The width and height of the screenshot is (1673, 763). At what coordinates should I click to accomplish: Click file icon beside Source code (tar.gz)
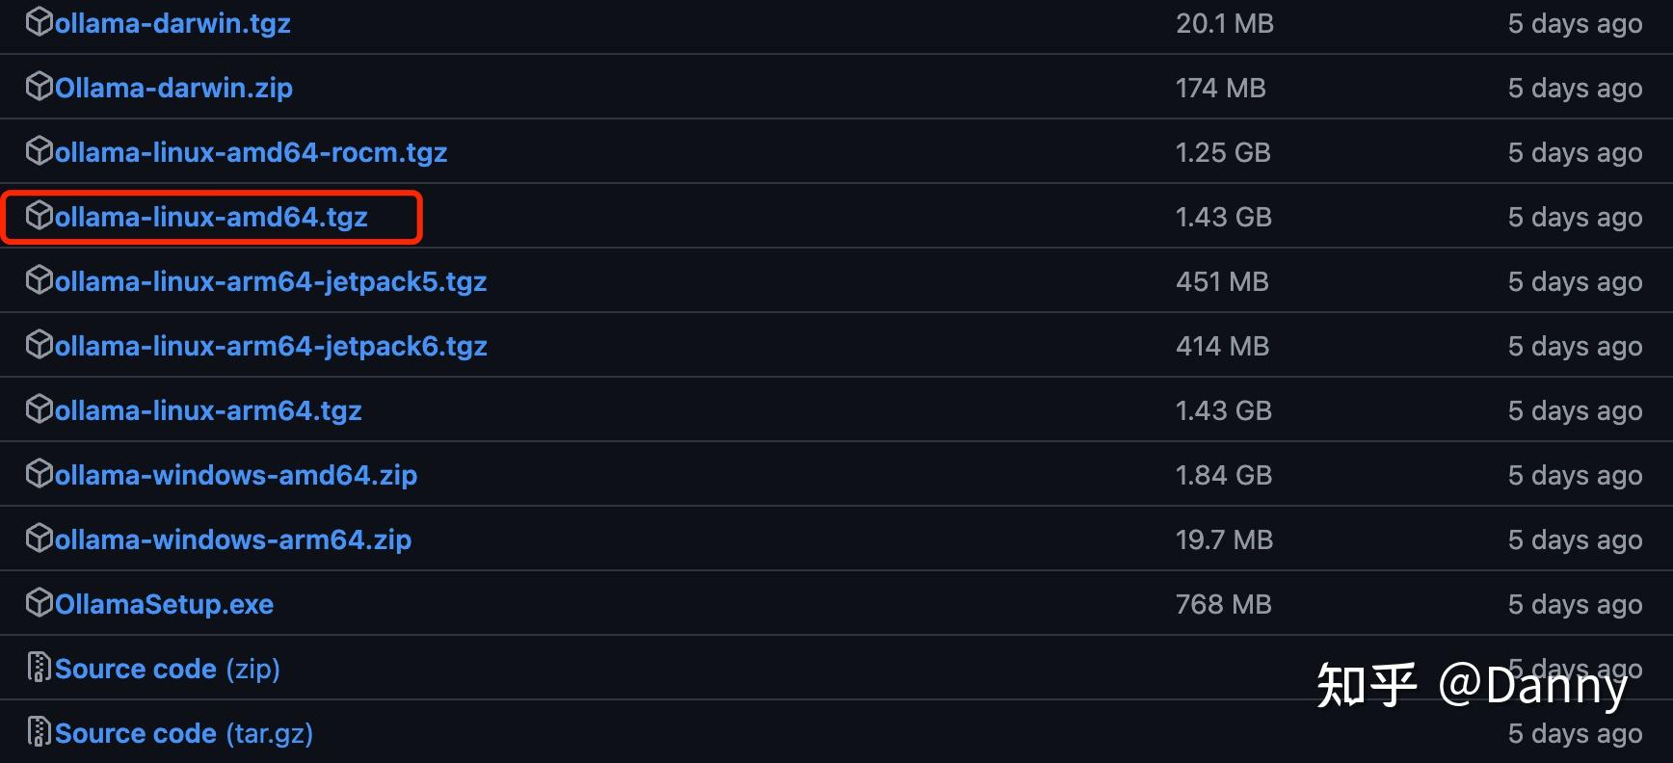pos(39,732)
